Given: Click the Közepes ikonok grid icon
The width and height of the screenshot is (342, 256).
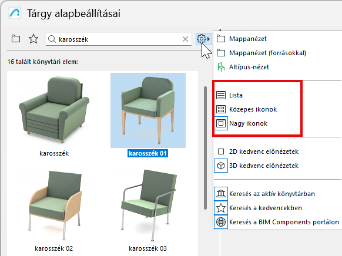Looking at the screenshot, I should (x=221, y=109).
